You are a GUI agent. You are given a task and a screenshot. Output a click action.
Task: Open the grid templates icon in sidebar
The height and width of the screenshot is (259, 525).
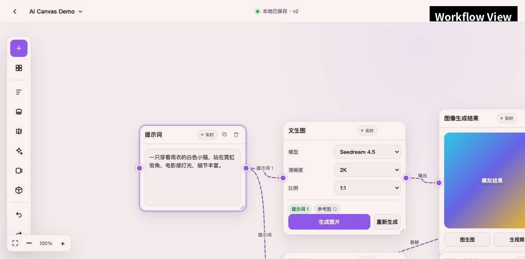coord(19,68)
